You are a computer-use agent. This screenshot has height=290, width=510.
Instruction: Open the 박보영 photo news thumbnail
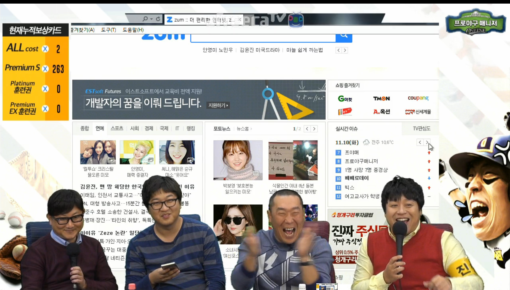point(238,160)
